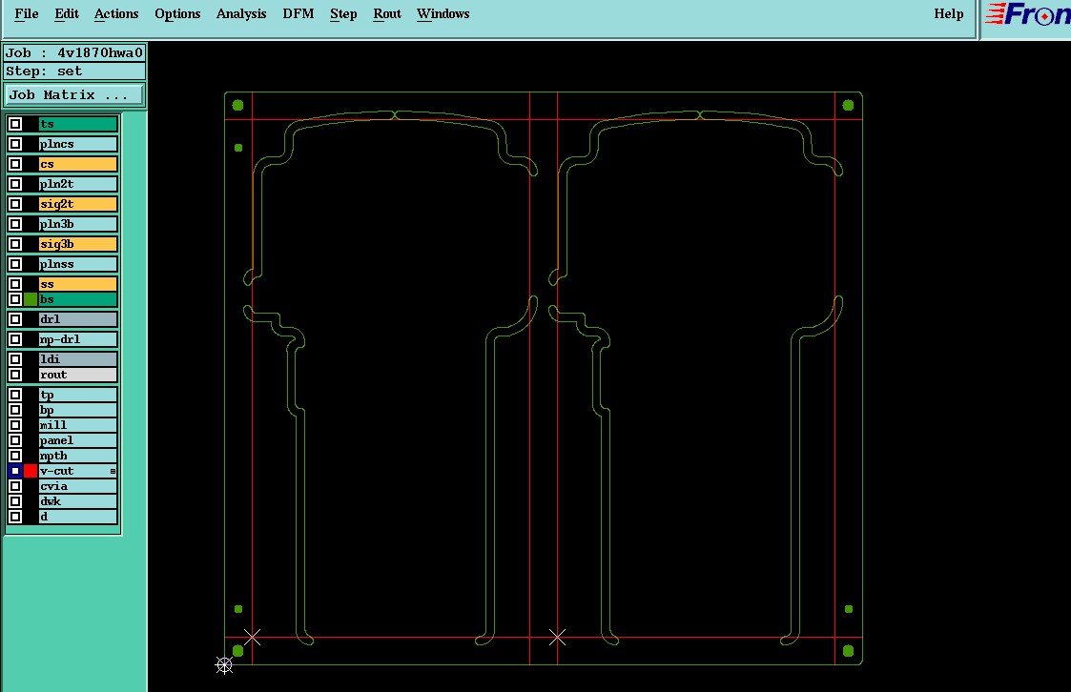This screenshot has height=692, width=1071.
Task: Open the Options menu
Action: tap(177, 13)
